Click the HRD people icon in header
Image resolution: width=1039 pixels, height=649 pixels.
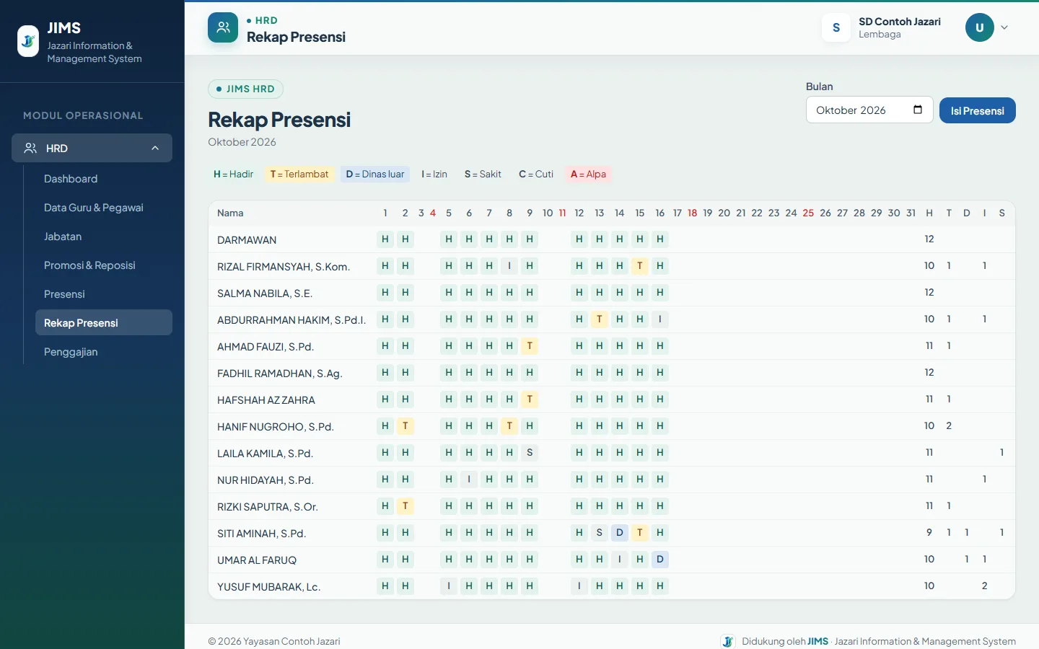tap(223, 27)
